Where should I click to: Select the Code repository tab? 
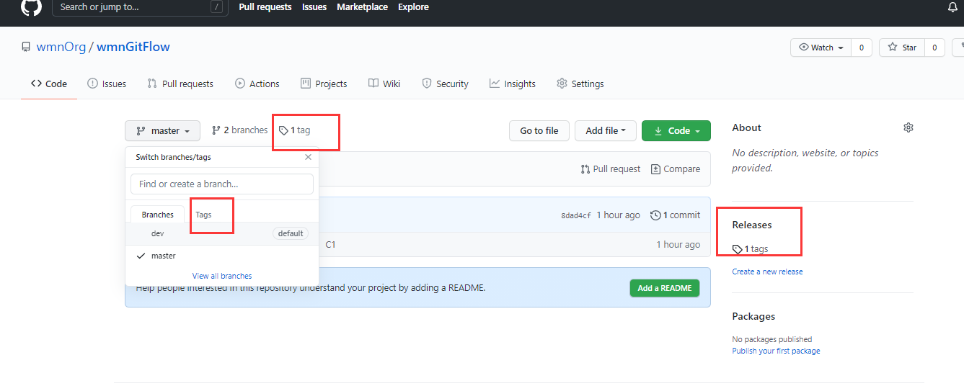click(49, 84)
